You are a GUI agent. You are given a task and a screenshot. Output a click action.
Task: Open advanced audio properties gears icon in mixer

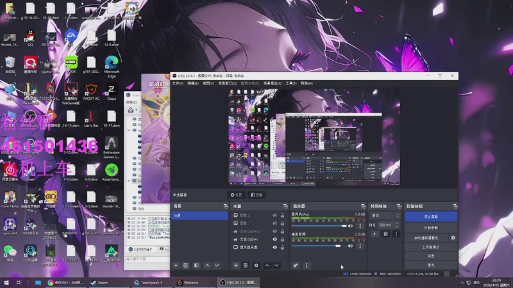point(296,266)
